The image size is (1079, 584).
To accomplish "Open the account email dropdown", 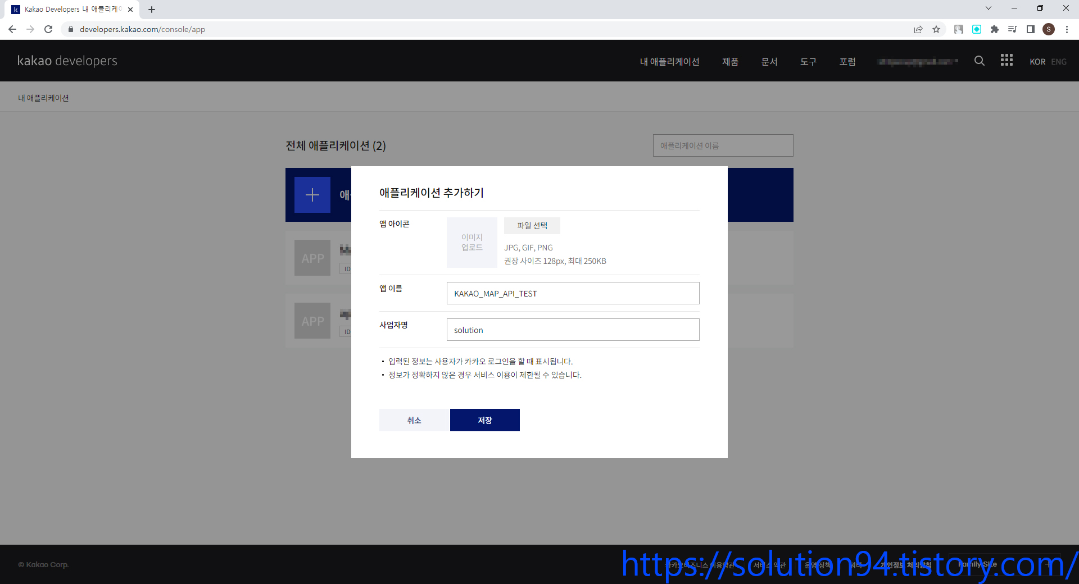I will coord(918,62).
